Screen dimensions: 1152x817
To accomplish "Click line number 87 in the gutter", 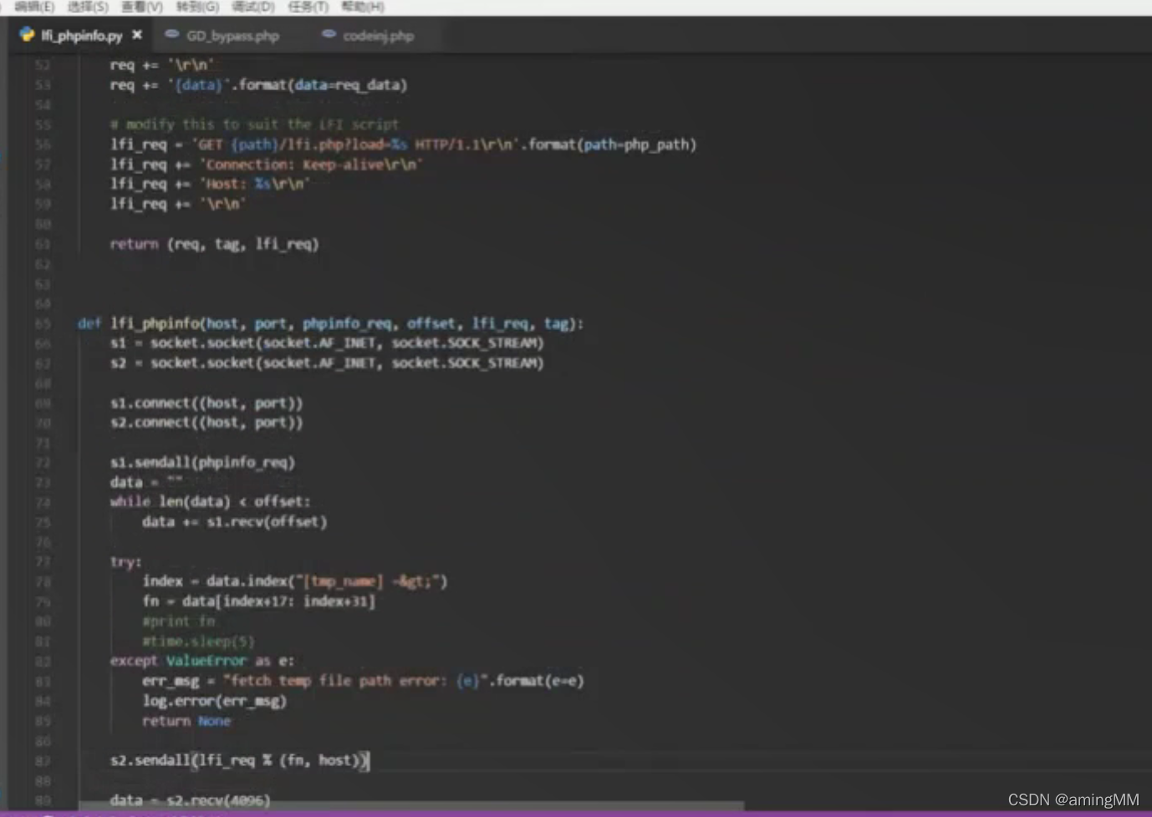I will coord(43,761).
